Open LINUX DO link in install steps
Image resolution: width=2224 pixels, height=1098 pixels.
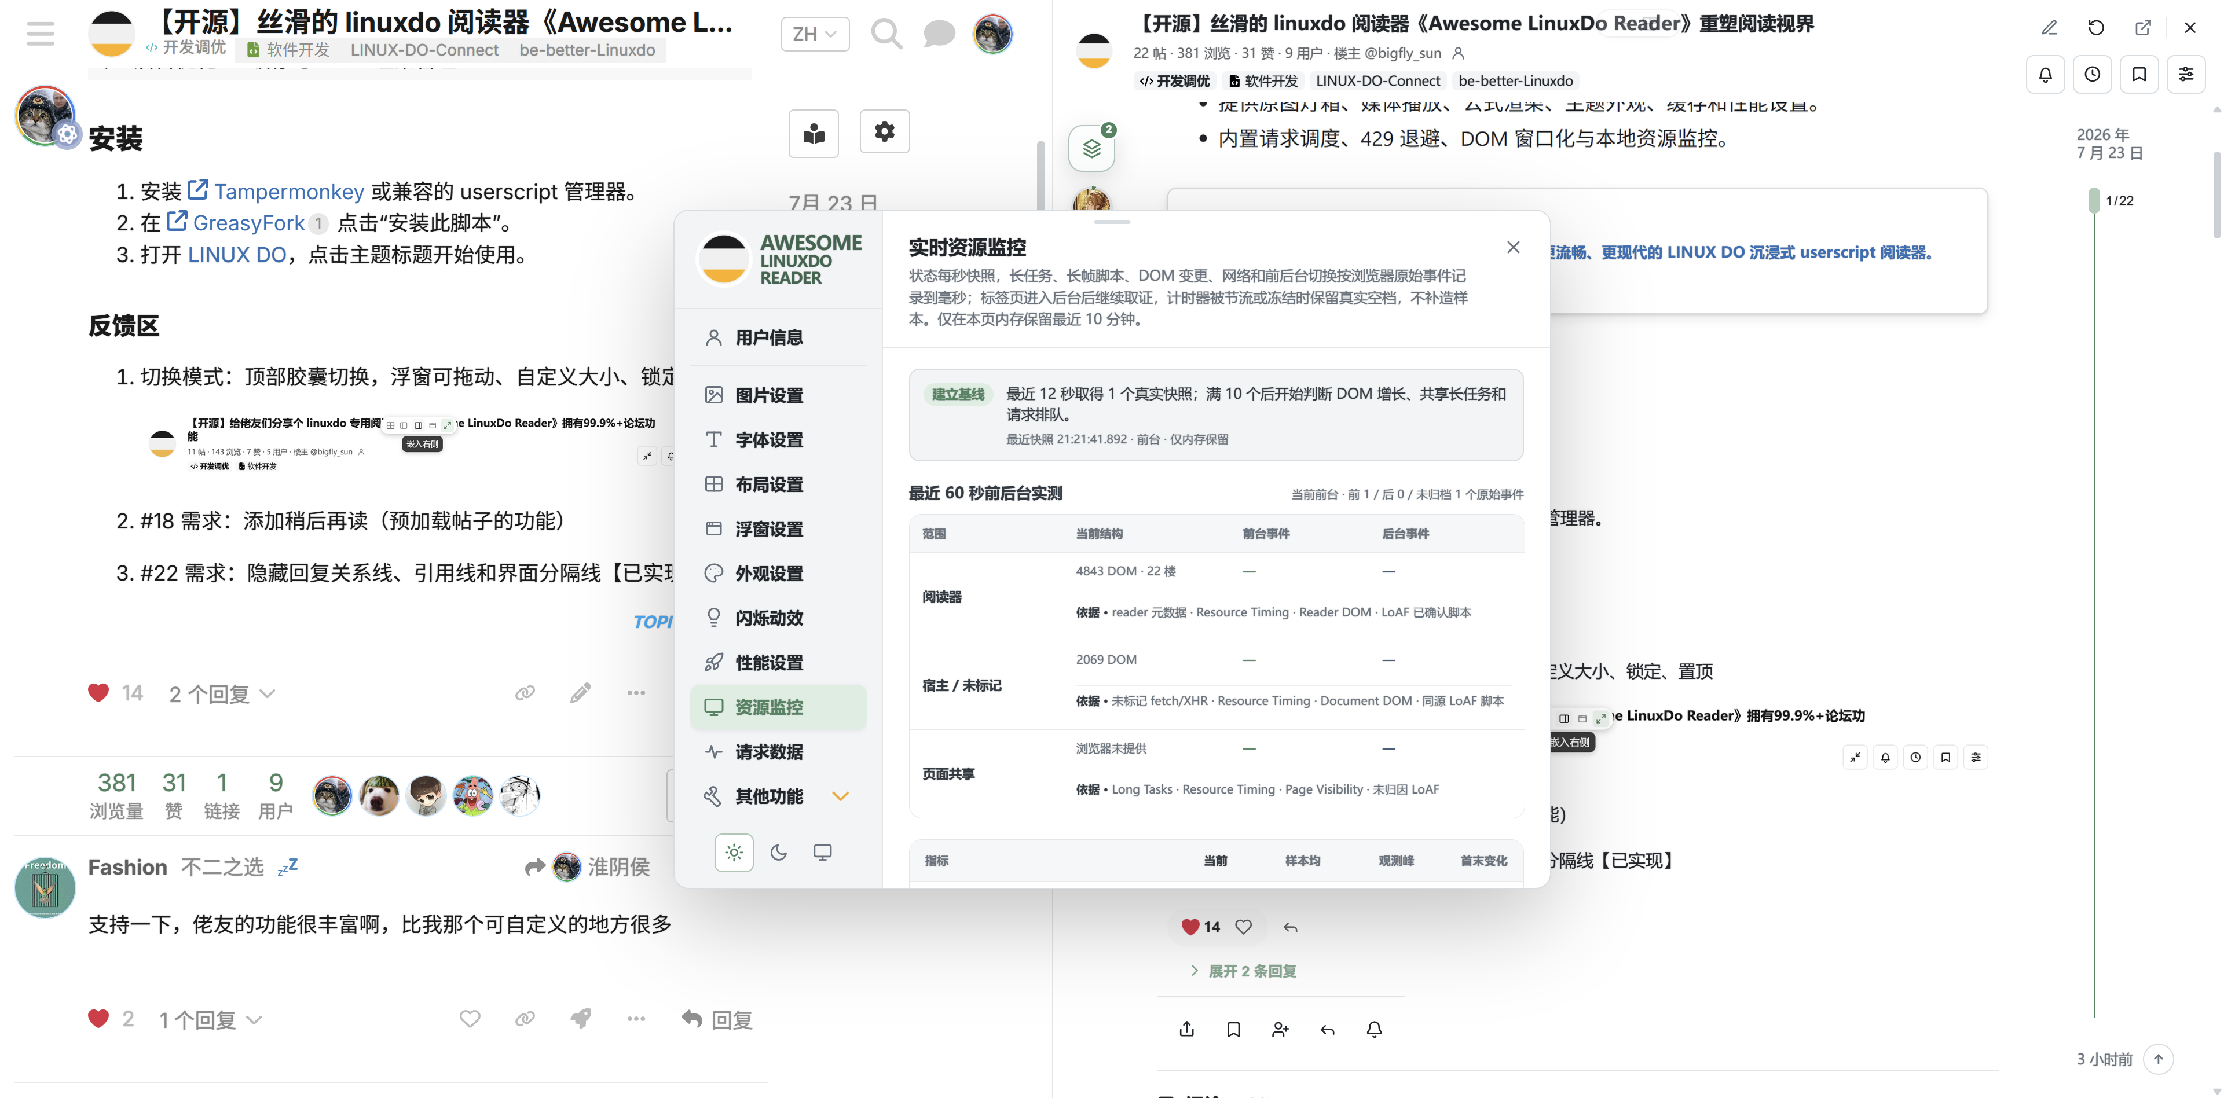tap(237, 255)
